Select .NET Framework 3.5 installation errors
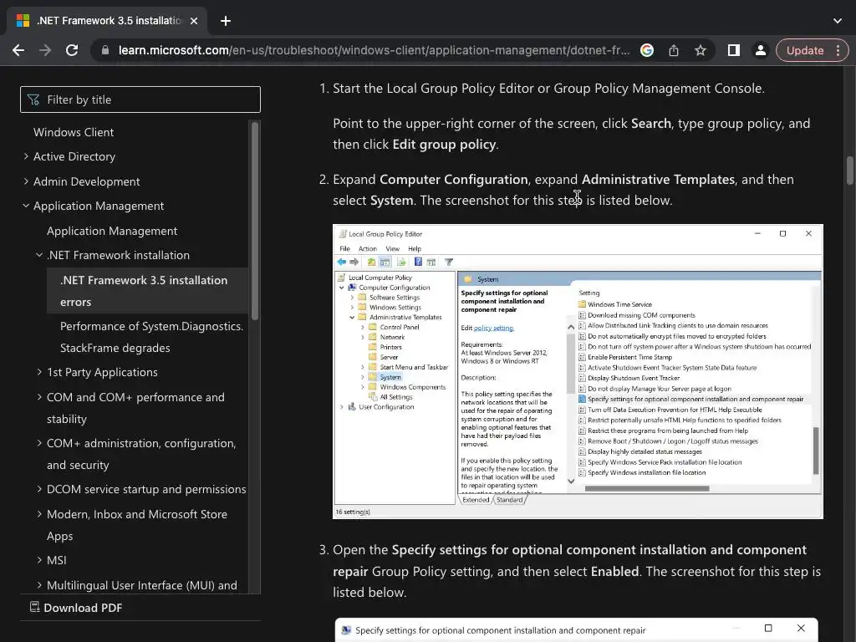856x642 pixels. pyautogui.click(x=147, y=290)
